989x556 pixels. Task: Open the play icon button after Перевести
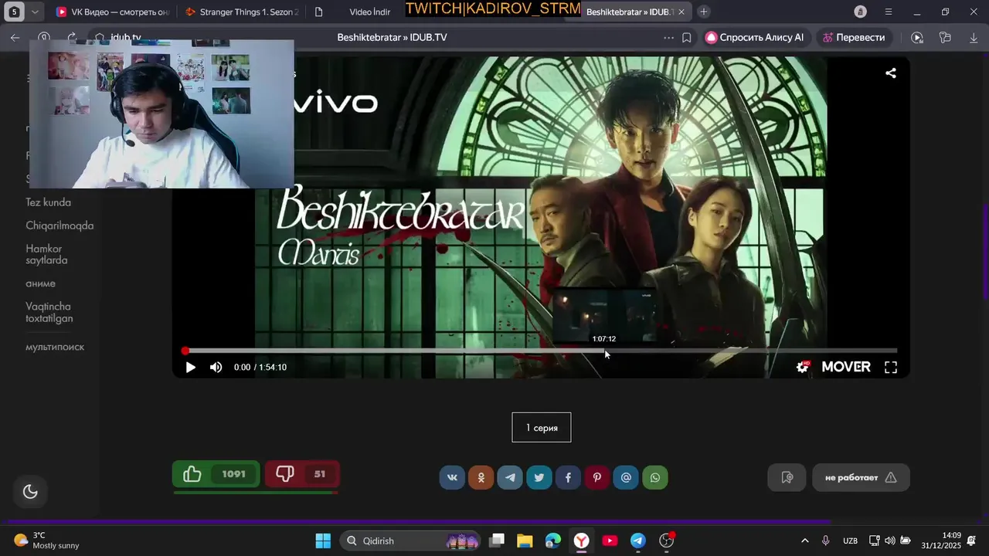pyautogui.click(x=917, y=37)
